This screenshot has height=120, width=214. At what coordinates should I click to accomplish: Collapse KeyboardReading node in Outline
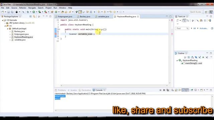click(x=177, y=60)
